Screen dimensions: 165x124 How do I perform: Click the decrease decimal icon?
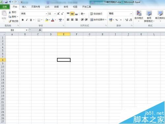131,20
